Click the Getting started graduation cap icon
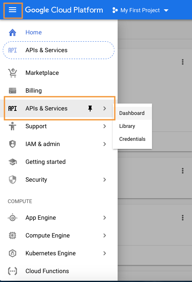192x282 pixels. [13, 162]
